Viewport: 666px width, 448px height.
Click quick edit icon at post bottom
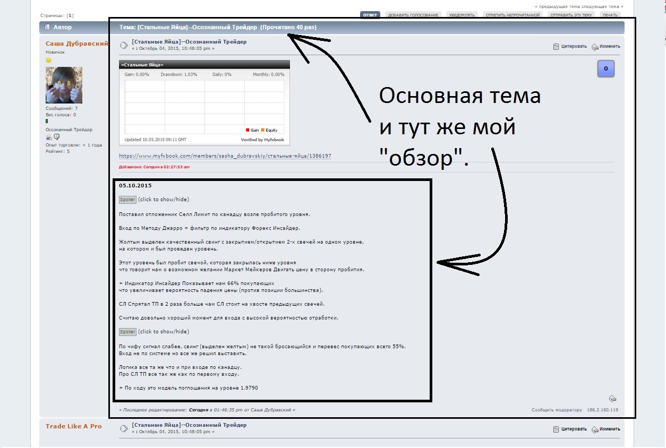tap(612, 399)
